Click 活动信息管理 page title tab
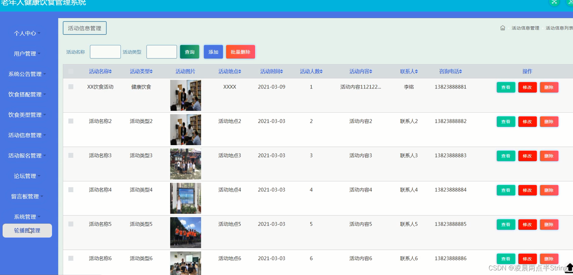 (85, 28)
